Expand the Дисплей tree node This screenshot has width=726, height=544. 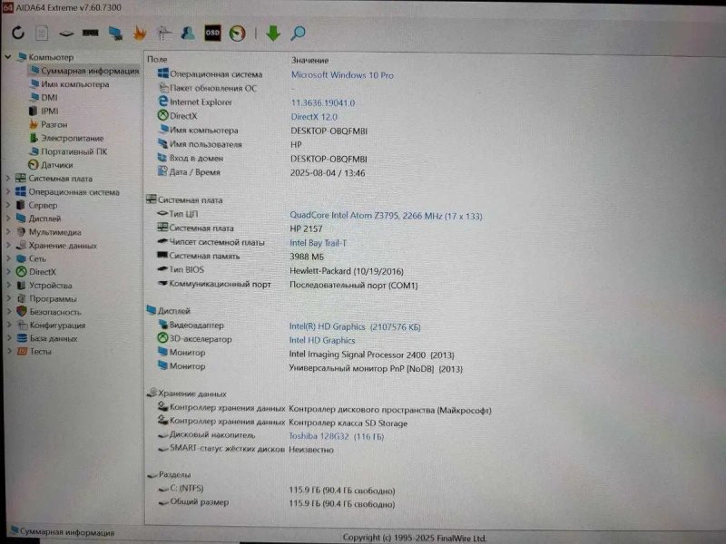8,219
